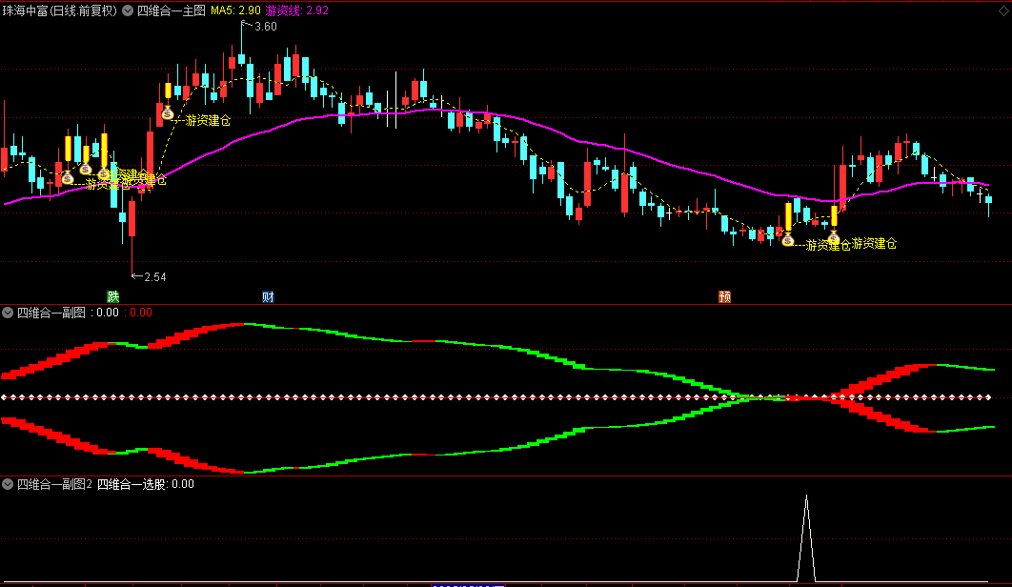This screenshot has width=1012, height=587.
Task: Click the green 跌 event marker
Action: 113,296
